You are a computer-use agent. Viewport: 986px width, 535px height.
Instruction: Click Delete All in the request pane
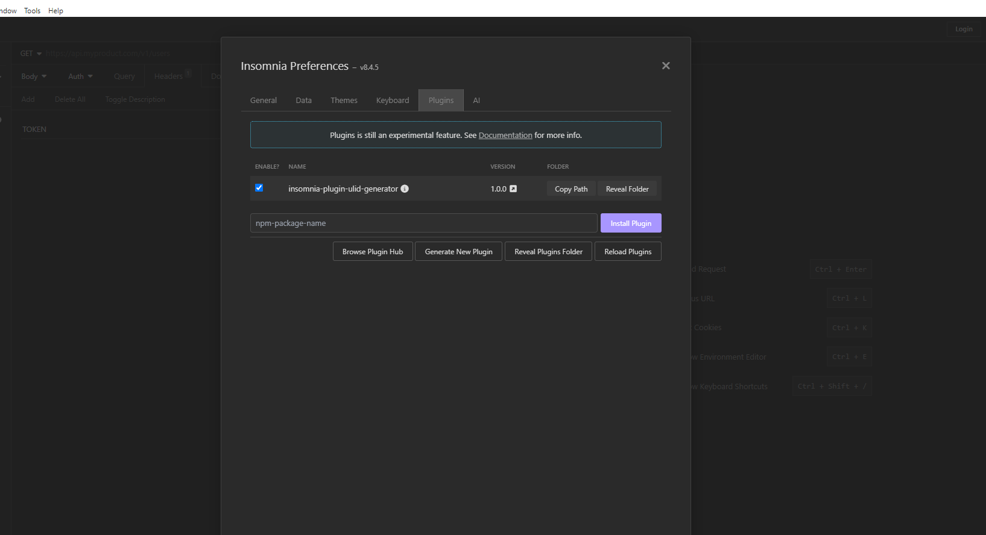click(x=70, y=99)
